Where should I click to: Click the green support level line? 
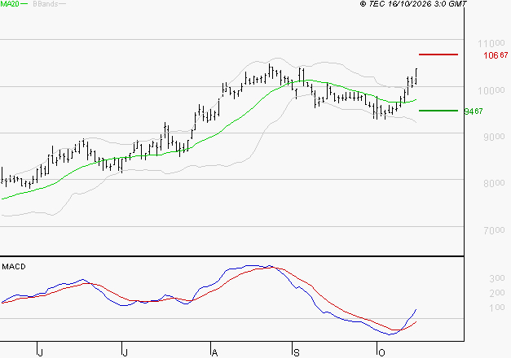[x=438, y=111]
